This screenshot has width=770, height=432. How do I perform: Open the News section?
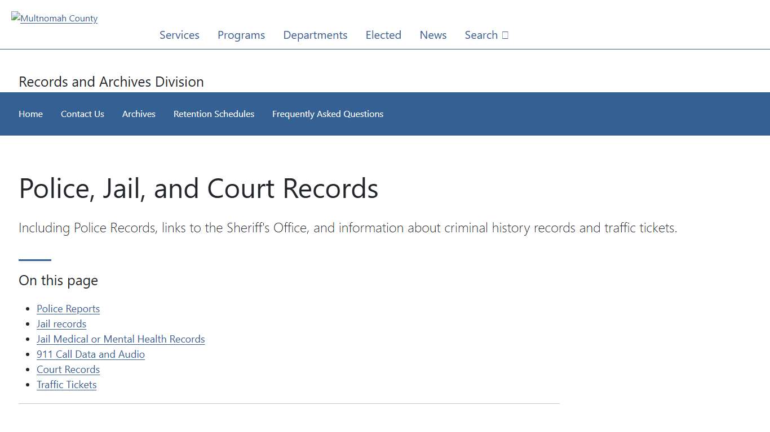click(x=433, y=35)
